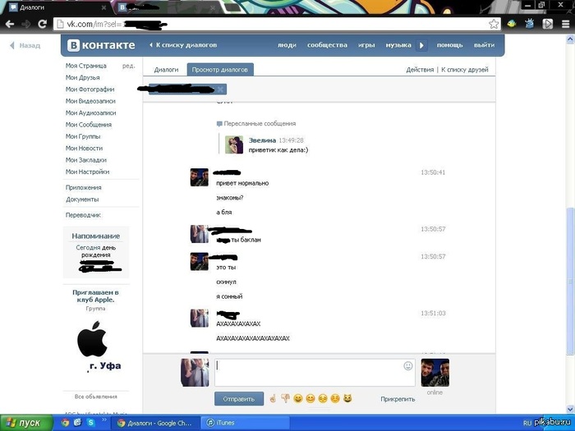This screenshot has width=575, height=431.
Task: Click Все объявления link
Action: click(96, 397)
